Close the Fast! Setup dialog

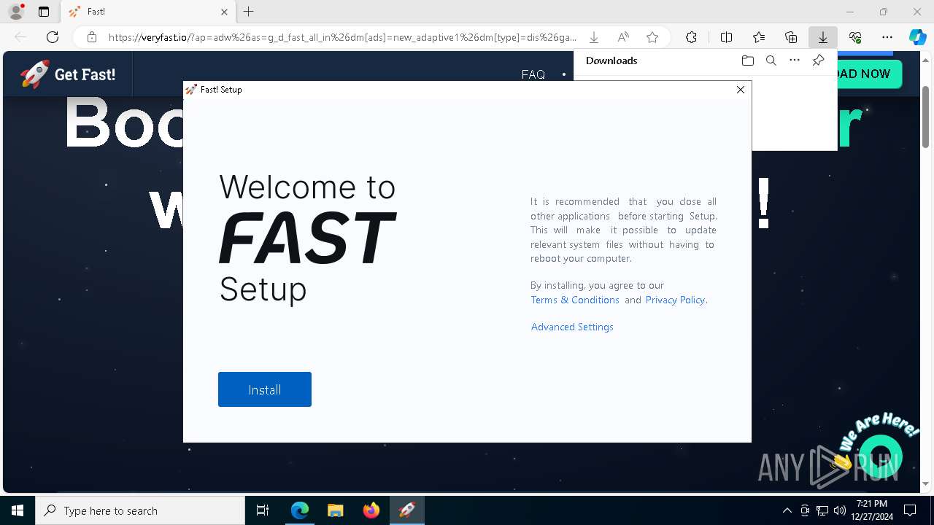741,90
